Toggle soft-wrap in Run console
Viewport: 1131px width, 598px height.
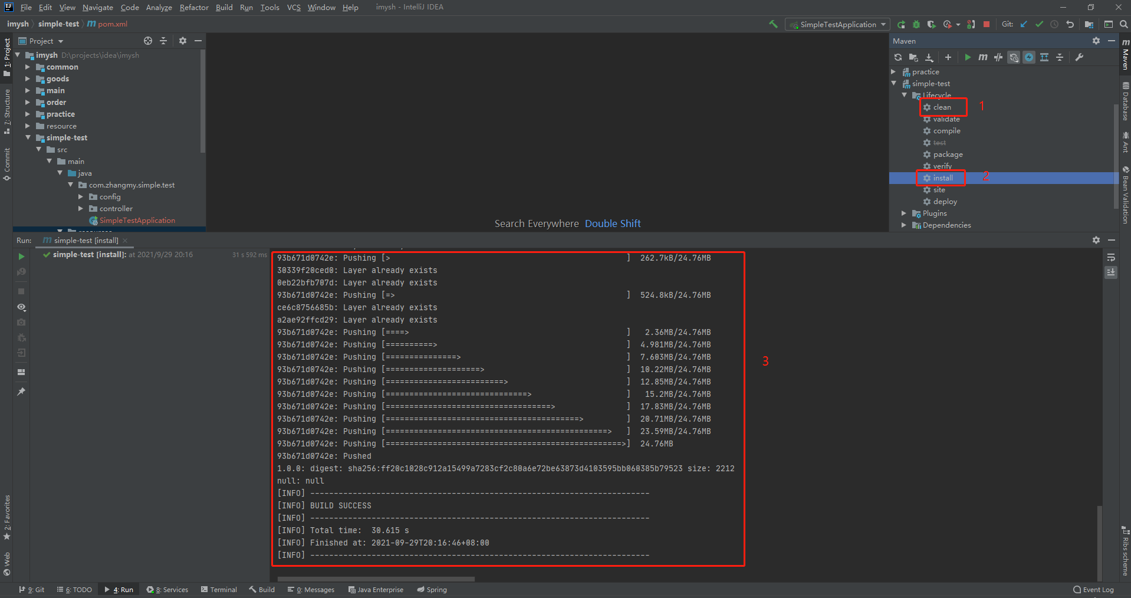coord(1111,257)
